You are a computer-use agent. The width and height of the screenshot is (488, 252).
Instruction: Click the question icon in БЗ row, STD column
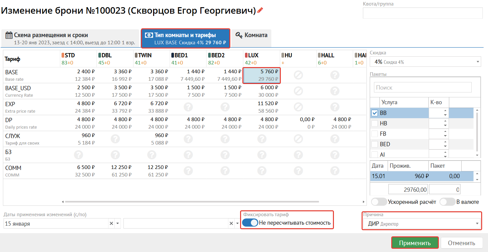(x=79, y=155)
